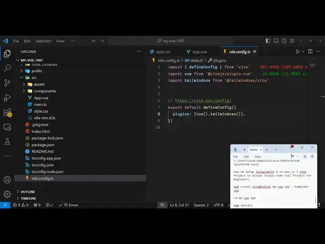Viewport: 325px width, 244px height.
Task: Click the remote window status icon
Action: (5, 205)
